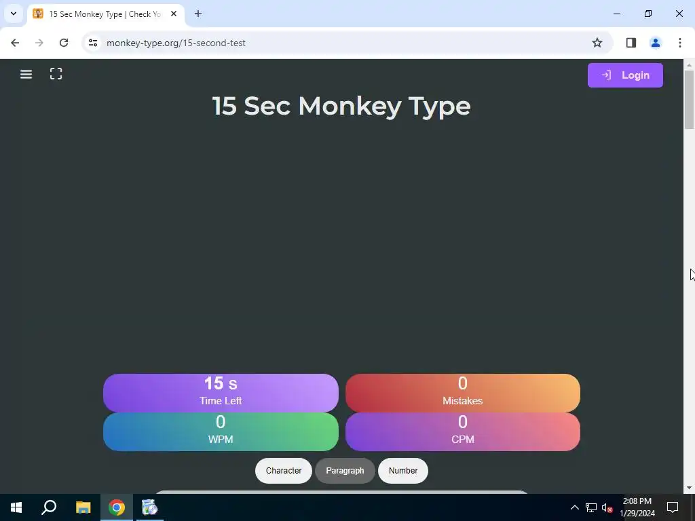The height and width of the screenshot is (521, 695).
Task: Open the browser side panel
Action: 631,43
